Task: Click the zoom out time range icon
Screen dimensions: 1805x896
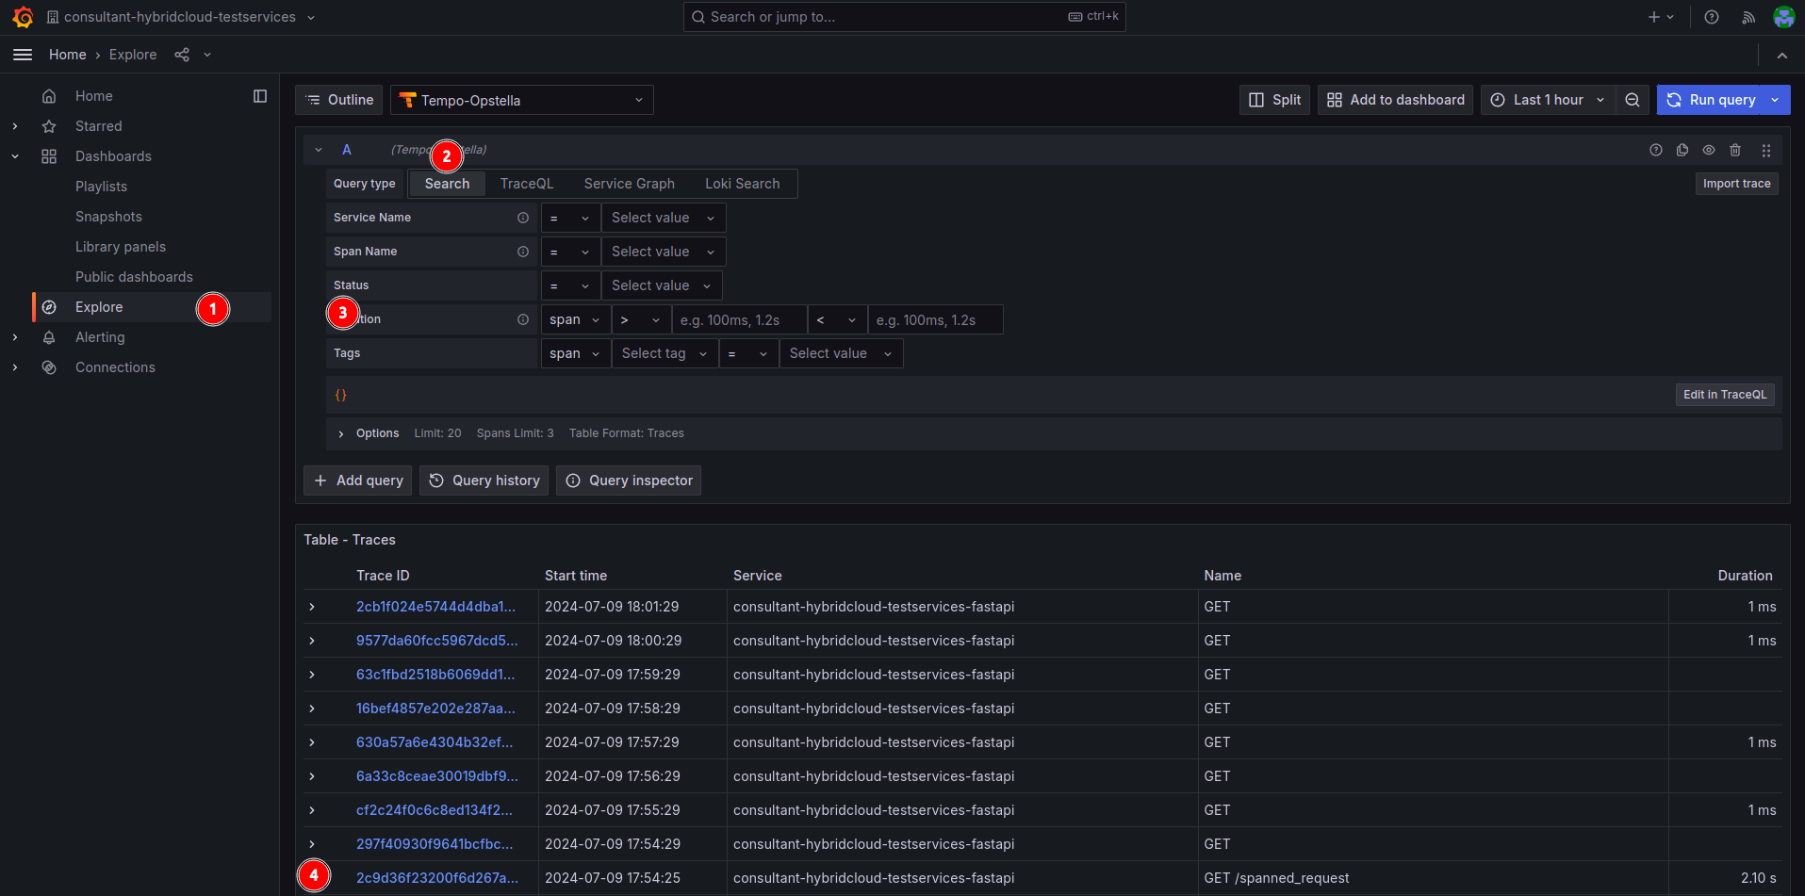Action: pos(1633,100)
